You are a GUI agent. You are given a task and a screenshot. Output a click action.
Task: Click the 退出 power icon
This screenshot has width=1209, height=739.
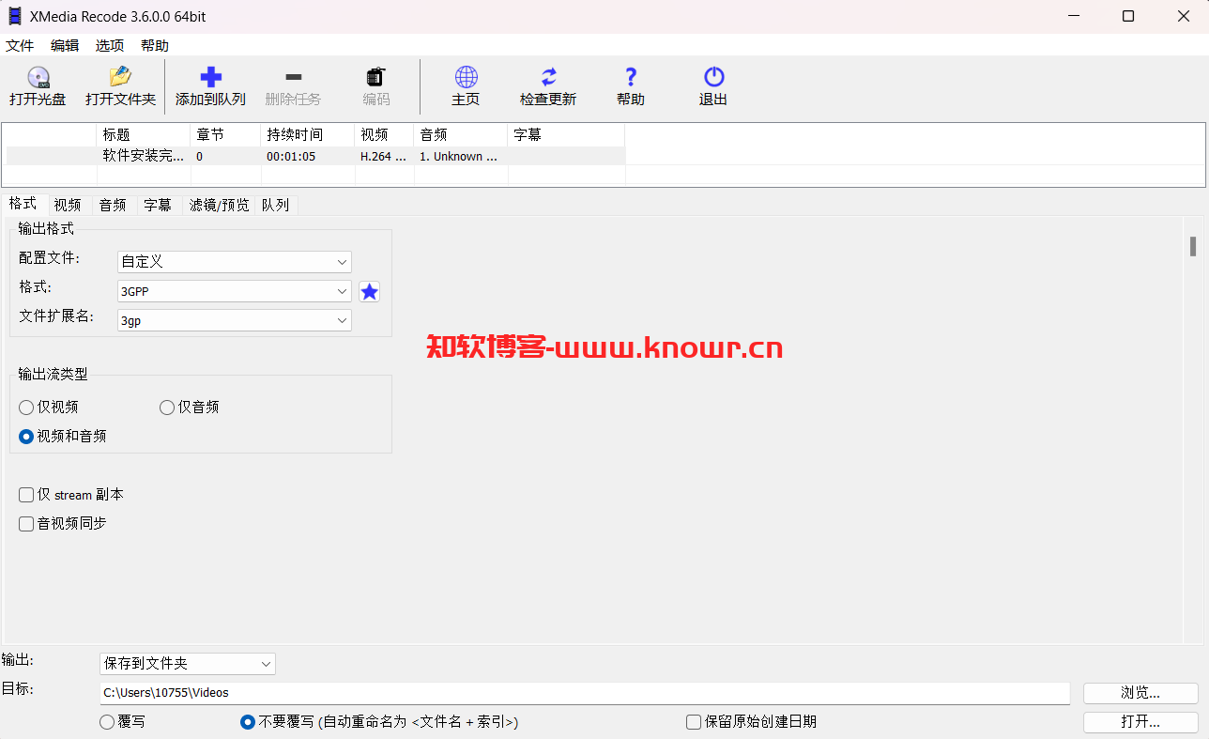pos(713,78)
